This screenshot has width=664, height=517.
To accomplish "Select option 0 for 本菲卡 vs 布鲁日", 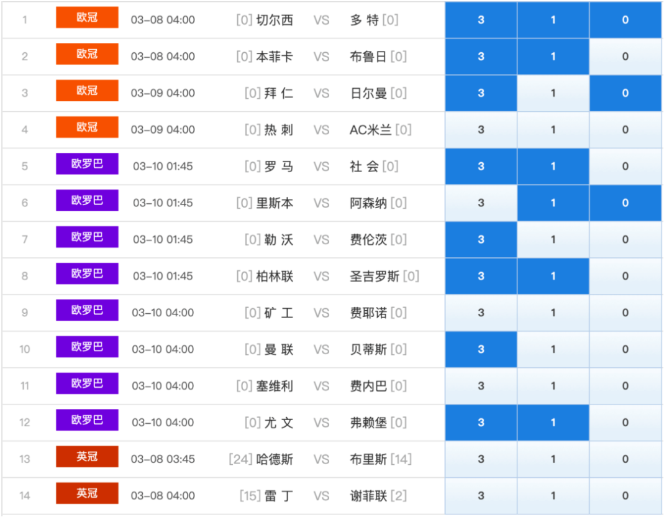I will [625, 57].
